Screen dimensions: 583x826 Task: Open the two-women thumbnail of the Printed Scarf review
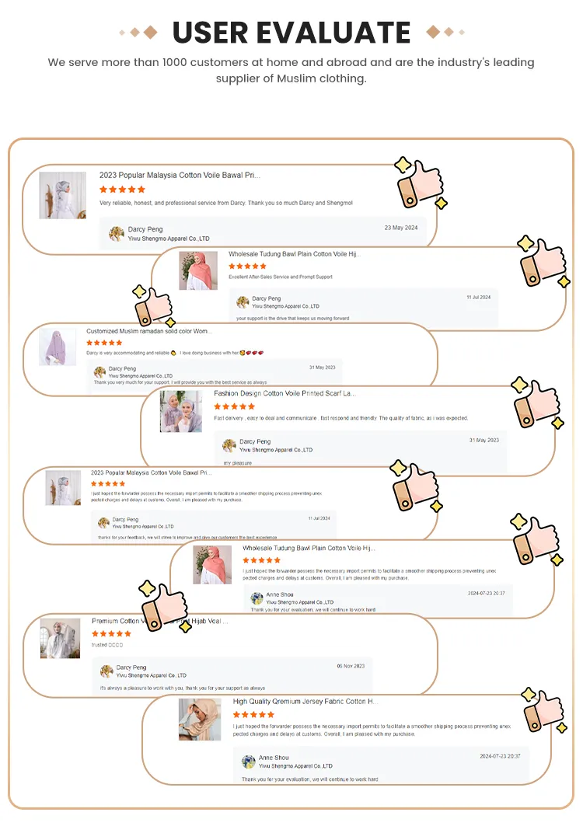click(x=181, y=411)
